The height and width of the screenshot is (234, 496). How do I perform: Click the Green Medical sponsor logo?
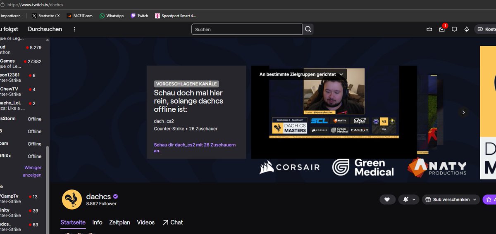[363, 167]
